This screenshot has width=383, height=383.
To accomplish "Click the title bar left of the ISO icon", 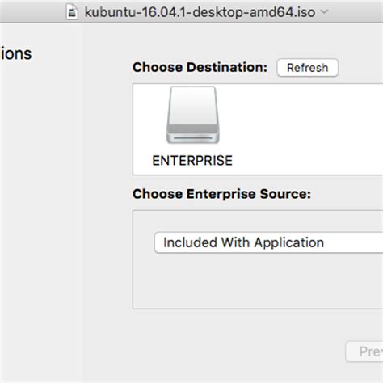I will tap(32, 11).
